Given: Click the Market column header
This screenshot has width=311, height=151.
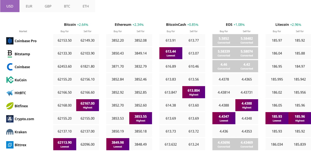Looking at the screenshot, I should click(x=23, y=31).
